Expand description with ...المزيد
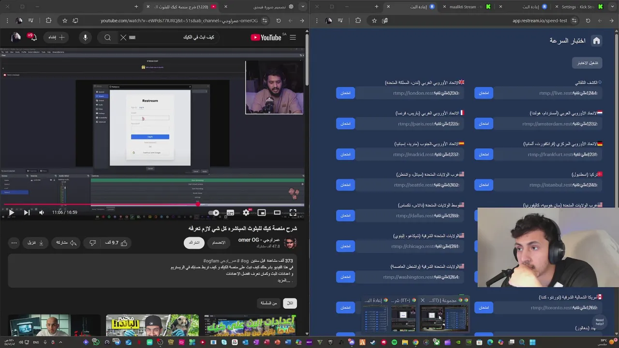The height and width of the screenshot is (348, 619). click(283, 280)
